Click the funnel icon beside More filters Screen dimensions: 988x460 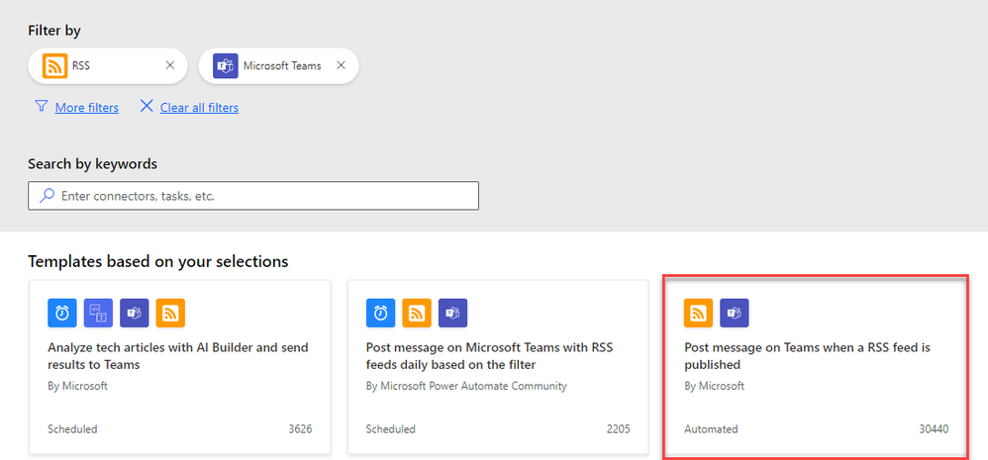(x=41, y=106)
